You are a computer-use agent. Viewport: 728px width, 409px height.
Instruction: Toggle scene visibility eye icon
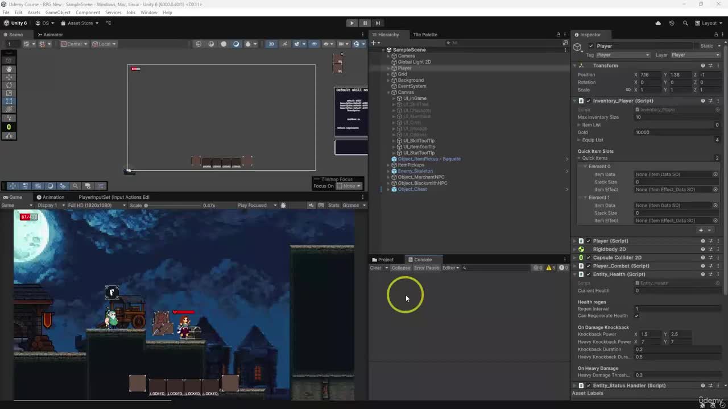[314, 44]
